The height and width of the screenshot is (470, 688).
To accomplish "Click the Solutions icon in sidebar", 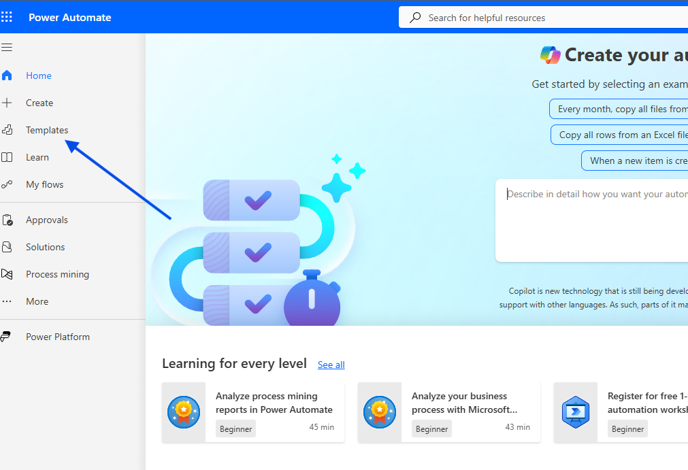I will tap(7, 247).
